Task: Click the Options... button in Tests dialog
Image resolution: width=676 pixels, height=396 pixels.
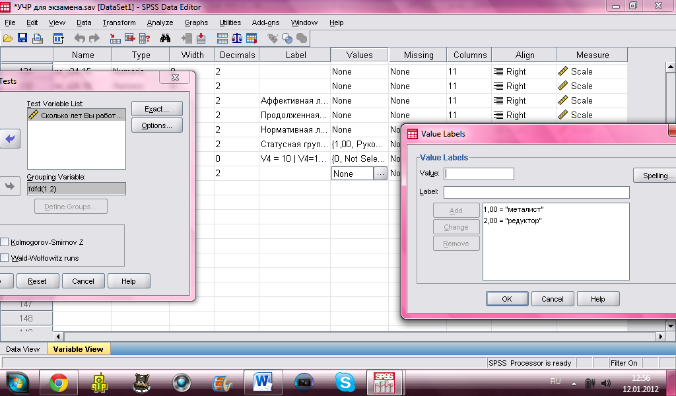Action: (157, 125)
